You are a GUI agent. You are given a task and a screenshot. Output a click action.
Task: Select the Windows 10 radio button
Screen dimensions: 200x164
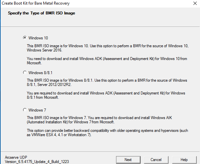(25, 38)
